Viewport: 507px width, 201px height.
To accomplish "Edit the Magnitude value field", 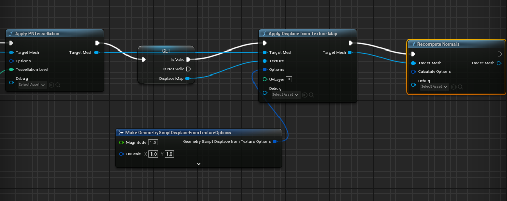I will [x=153, y=142].
